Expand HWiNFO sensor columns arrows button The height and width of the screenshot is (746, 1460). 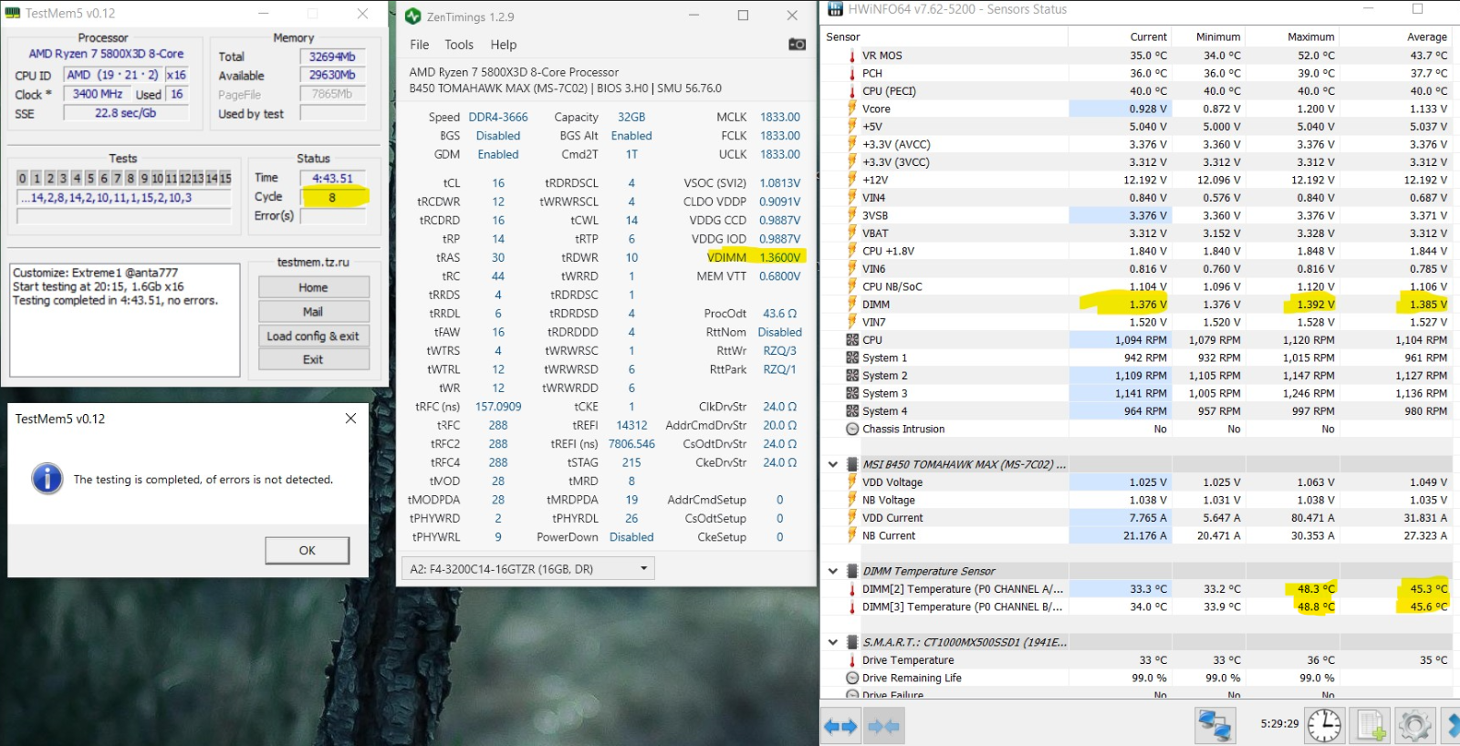tap(840, 726)
